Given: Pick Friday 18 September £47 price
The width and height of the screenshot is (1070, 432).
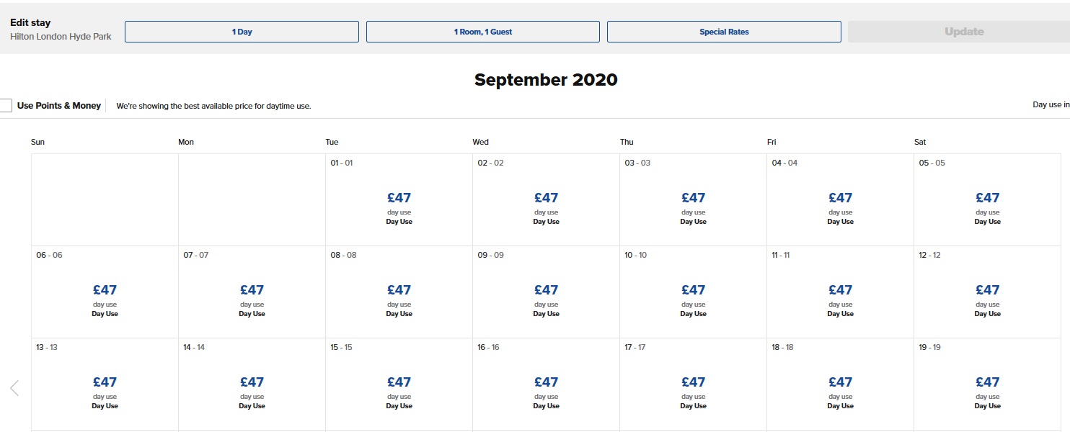Looking at the screenshot, I should [840, 382].
